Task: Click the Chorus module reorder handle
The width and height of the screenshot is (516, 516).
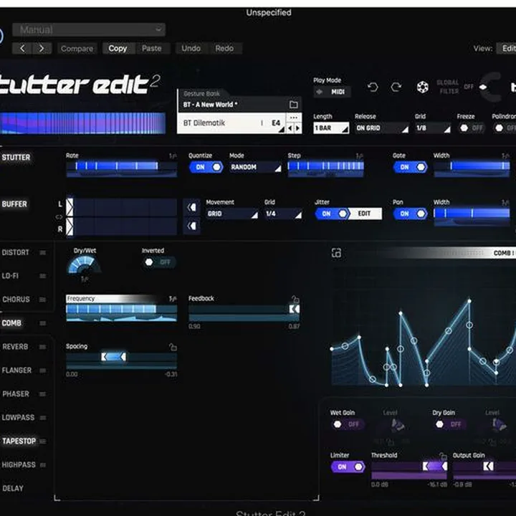Action: click(43, 300)
